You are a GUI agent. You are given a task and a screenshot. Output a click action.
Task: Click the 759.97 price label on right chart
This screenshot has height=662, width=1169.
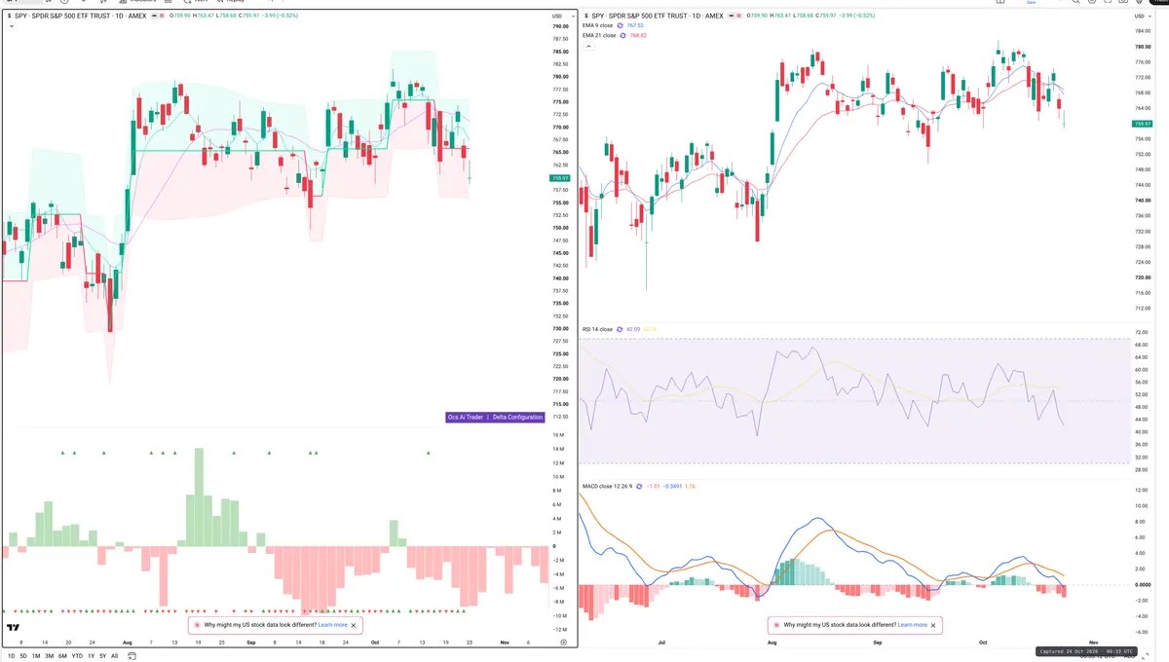pyautogui.click(x=1142, y=124)
